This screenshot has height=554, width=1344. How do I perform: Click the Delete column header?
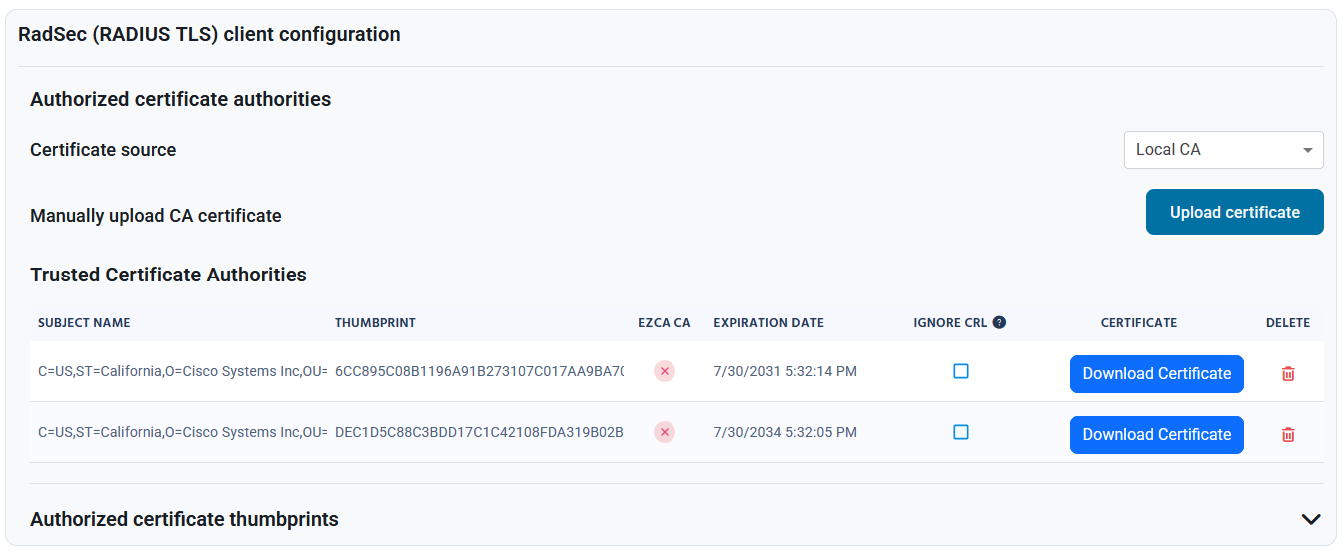click(1288, 323)
